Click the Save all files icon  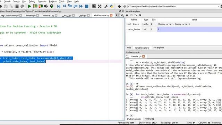point(11,6)
